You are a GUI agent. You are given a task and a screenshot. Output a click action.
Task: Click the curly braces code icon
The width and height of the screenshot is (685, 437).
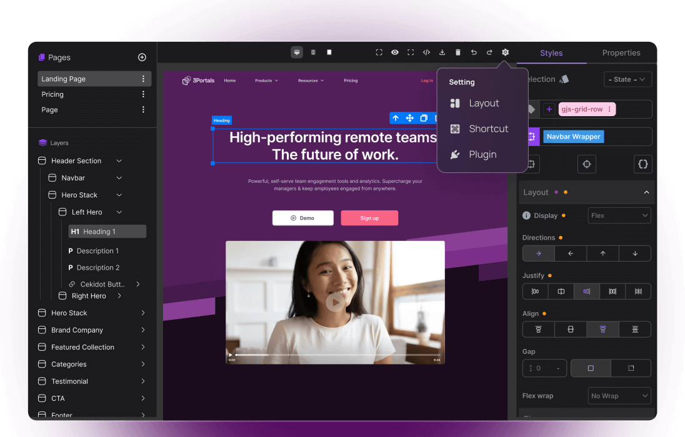642,164
